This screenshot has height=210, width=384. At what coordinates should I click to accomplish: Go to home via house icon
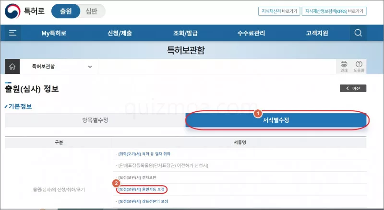coord(12,66)
